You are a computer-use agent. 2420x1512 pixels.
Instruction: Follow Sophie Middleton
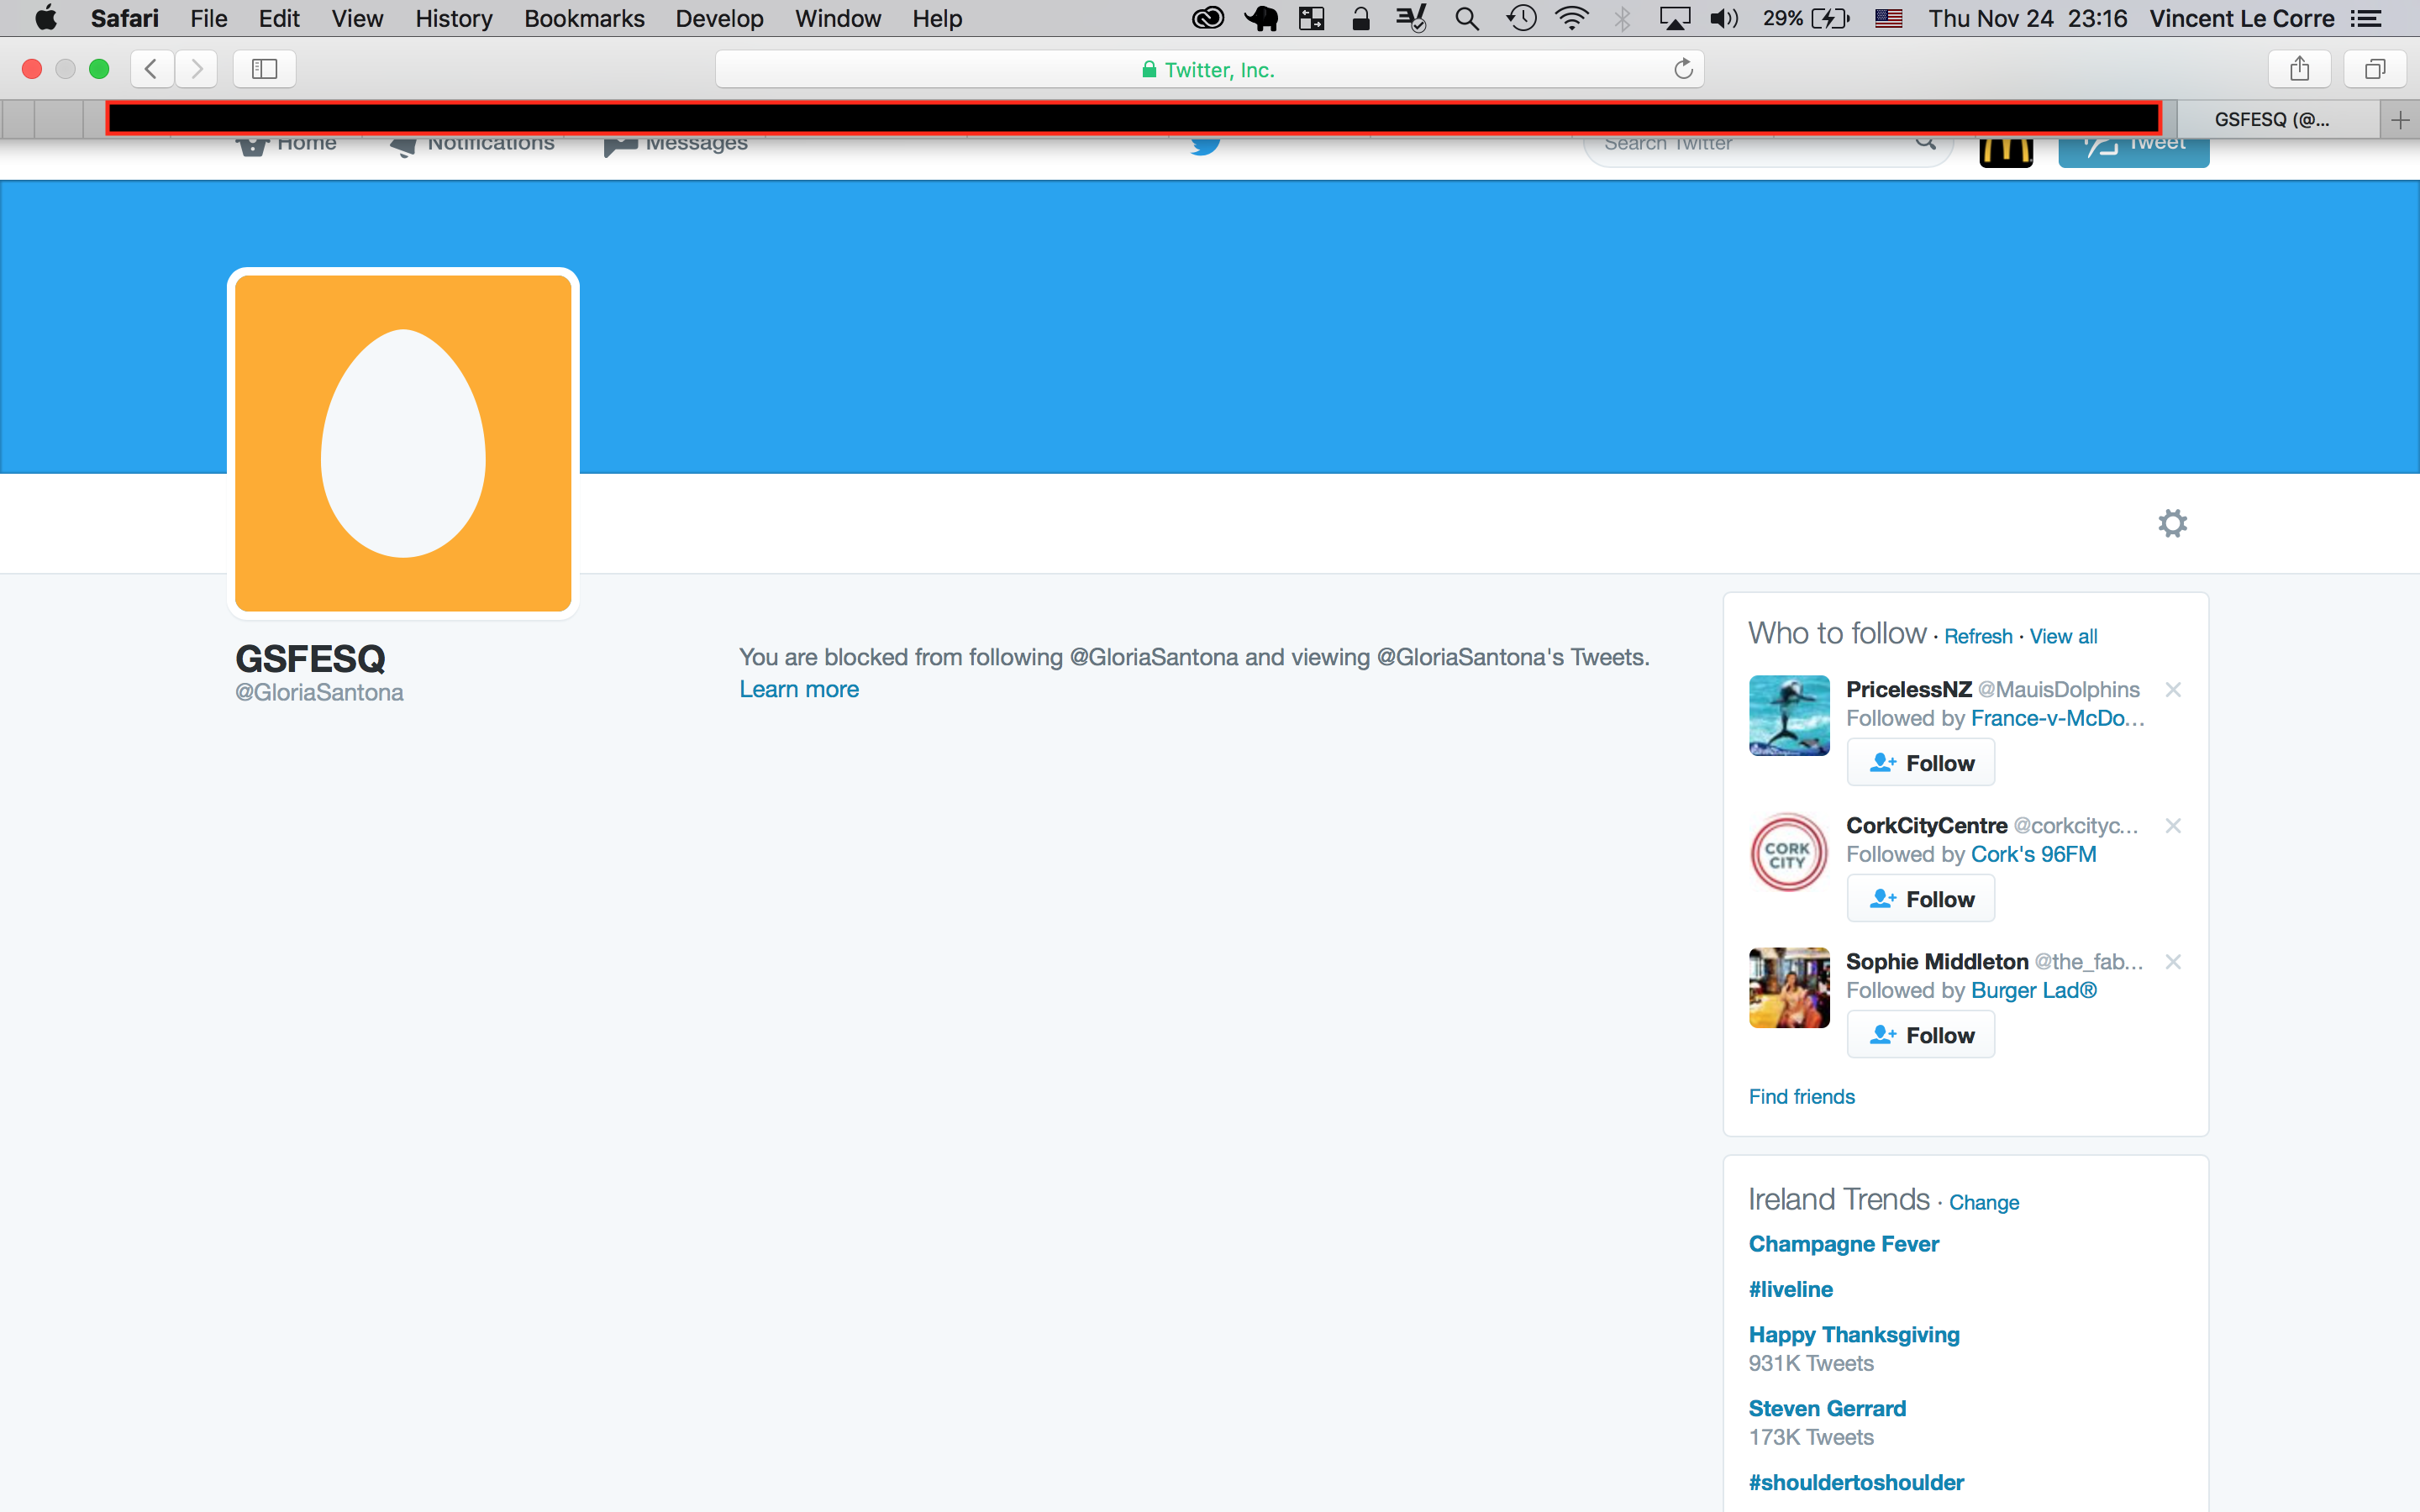point(1920,1035)
